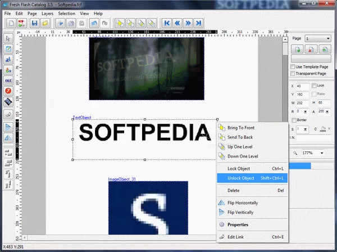Image resolution: width=337 pixels, height=252 pixels.
Task: Click the first layer-order toolbar icon
Action: [x=120, y=23]
